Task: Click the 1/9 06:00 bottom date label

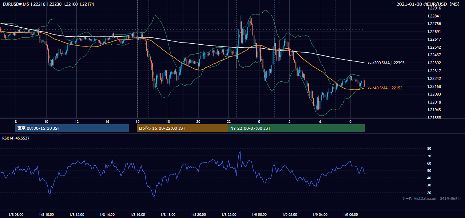Action: [x=350, y=215]
